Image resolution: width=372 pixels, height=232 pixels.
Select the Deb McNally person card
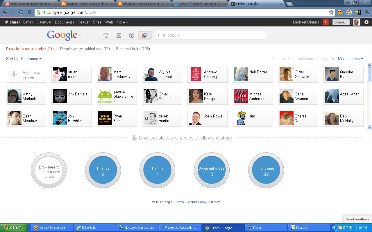tap(344, 118)
